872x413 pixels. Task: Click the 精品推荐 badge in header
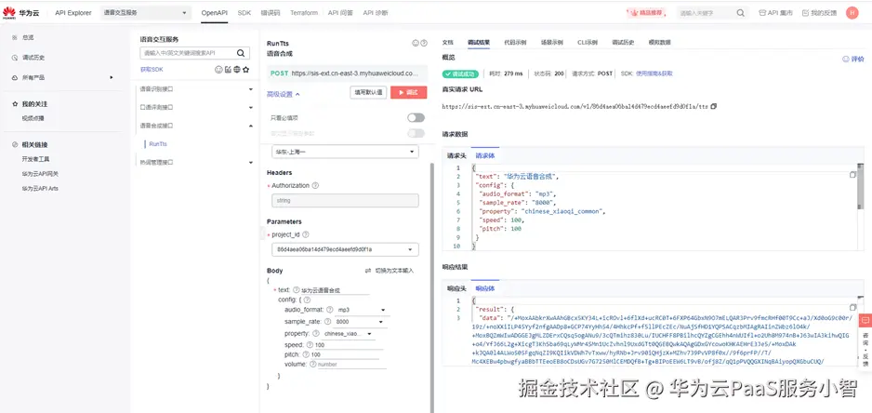[648, 13]
